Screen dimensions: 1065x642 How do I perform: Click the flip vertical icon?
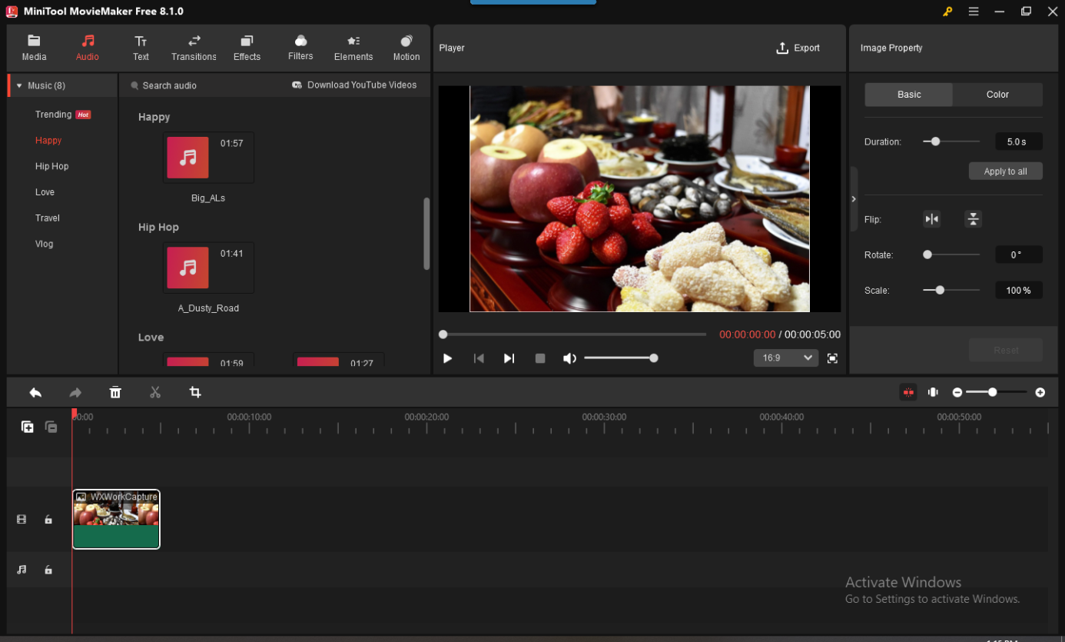point(973,219)
